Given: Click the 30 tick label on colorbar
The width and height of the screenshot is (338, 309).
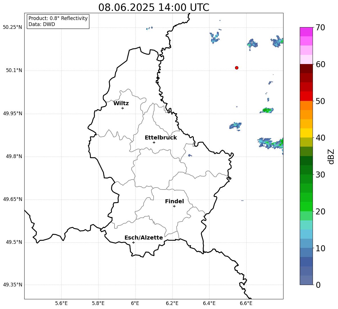Looking at the screenshot, I should pos(321,175).
